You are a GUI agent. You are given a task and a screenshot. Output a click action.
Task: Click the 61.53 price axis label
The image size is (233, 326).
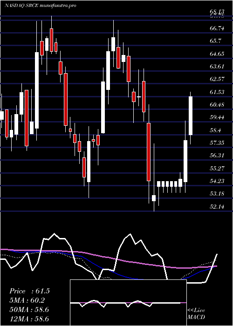click(x=217, y=92)
